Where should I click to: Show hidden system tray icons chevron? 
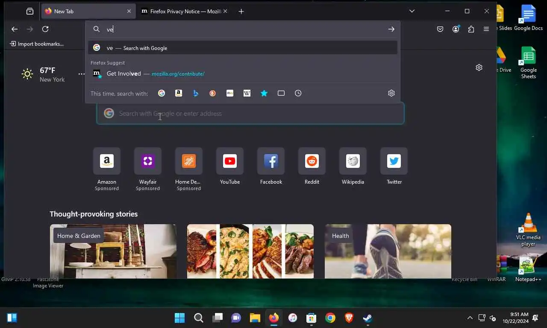click(470, 318)
